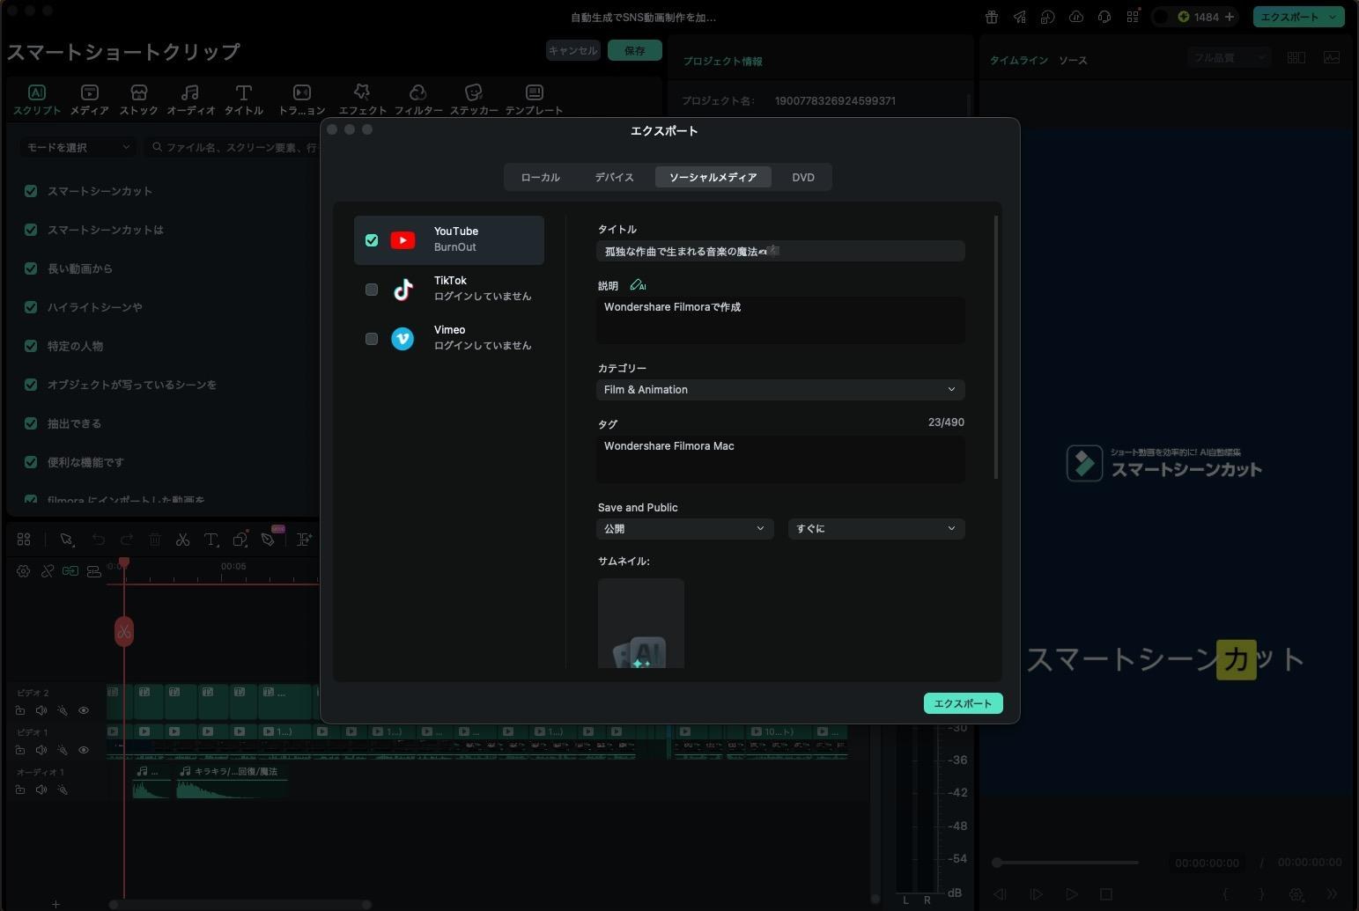The height and width of the screenshot is (911, 1359).
Task: Open the 公開 privacy dropdown
Action: 685,529
